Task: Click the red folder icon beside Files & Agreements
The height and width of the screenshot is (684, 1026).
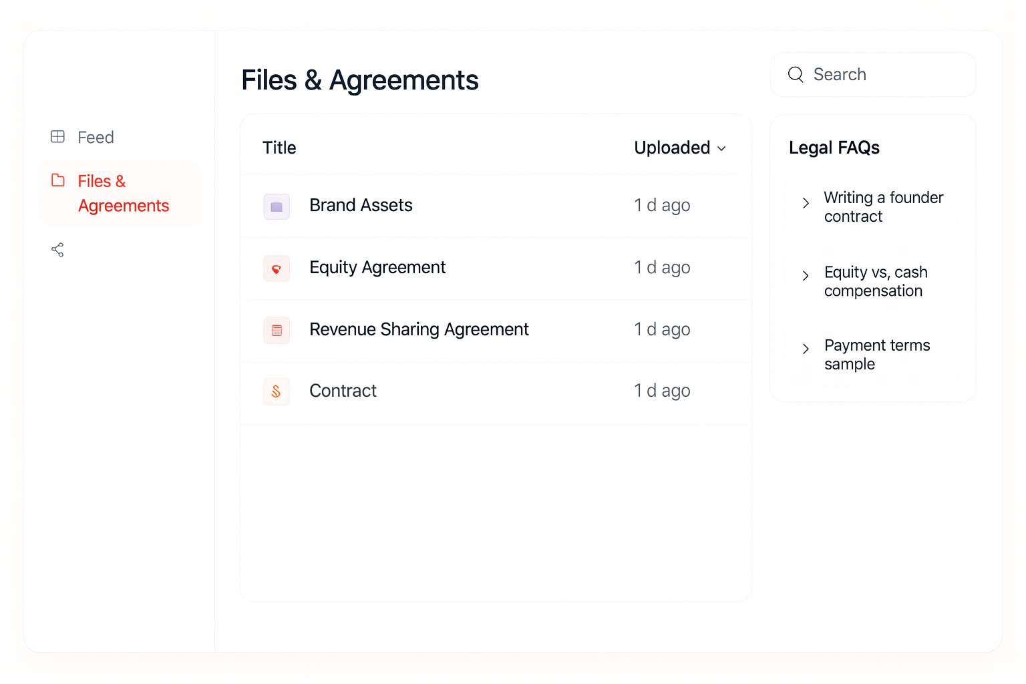Action: click(58, 180)
